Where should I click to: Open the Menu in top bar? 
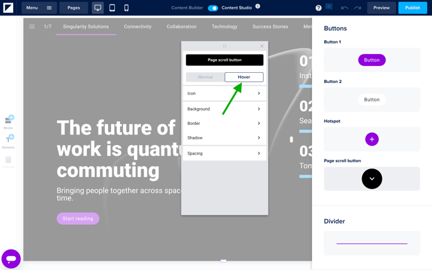point(39,8)
